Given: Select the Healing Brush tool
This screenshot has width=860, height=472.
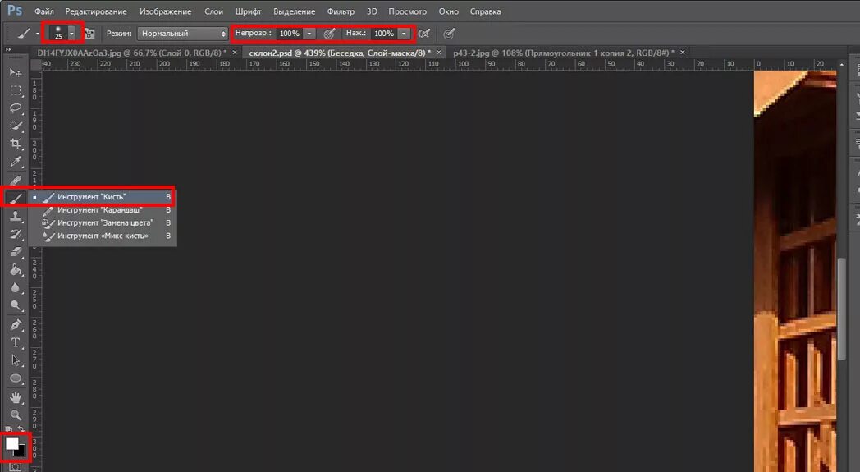Looking at the screenshot, I should pyautogui.click(x=16, y=180).
